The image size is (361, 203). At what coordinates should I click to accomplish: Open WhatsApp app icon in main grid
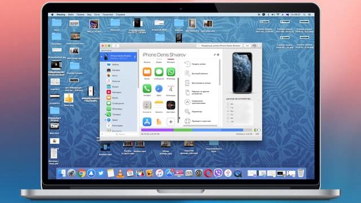point(170,72)
